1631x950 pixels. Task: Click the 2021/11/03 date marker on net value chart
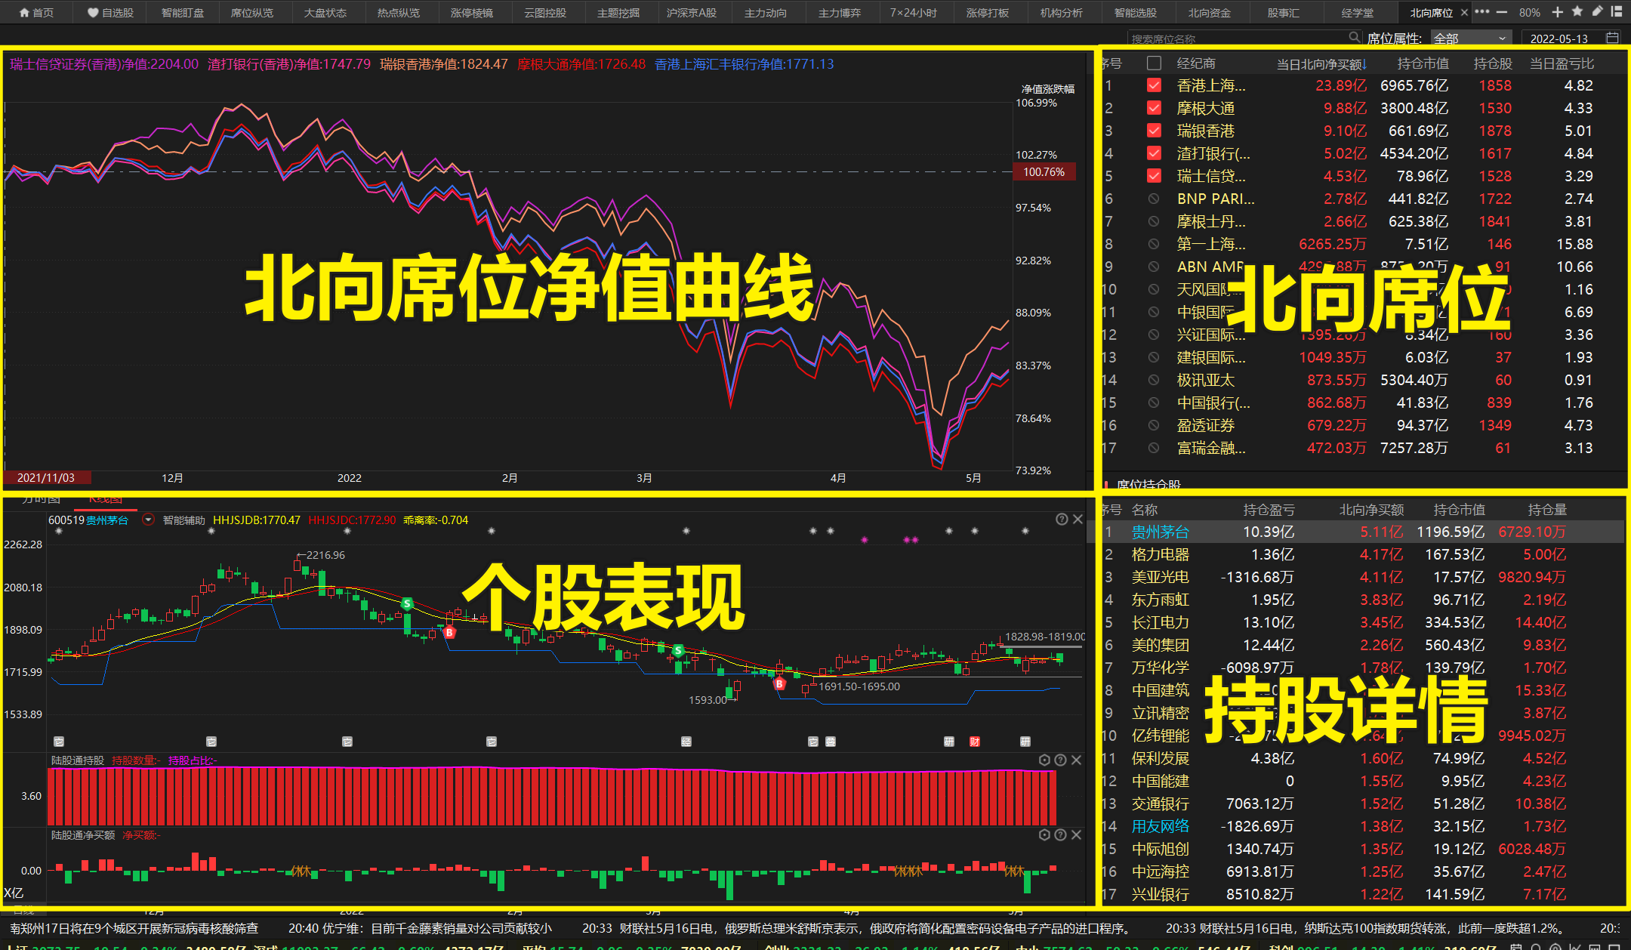[47, 478]
